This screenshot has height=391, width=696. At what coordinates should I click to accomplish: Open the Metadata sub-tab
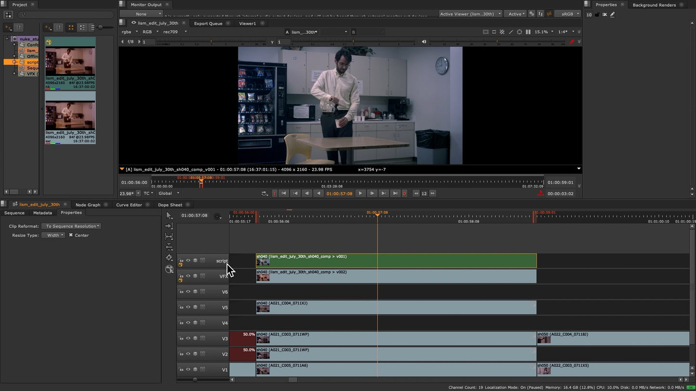click(42, 213)
